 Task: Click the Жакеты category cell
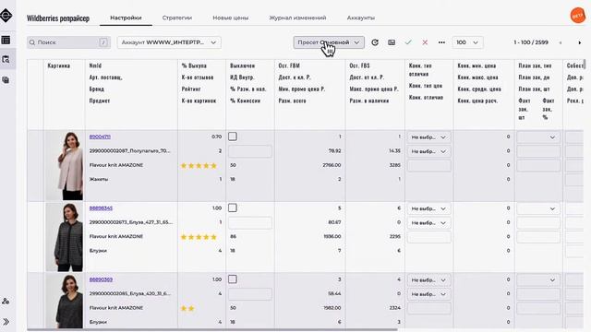(99, 179)
